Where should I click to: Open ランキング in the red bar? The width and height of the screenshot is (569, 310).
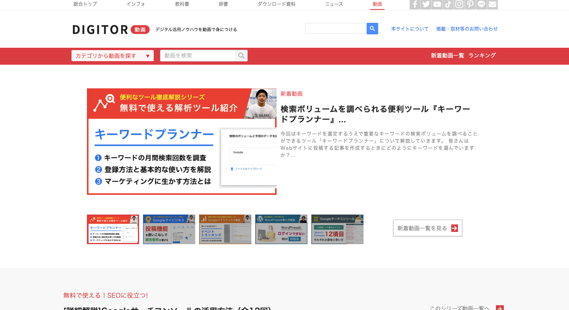coord(482,56)
